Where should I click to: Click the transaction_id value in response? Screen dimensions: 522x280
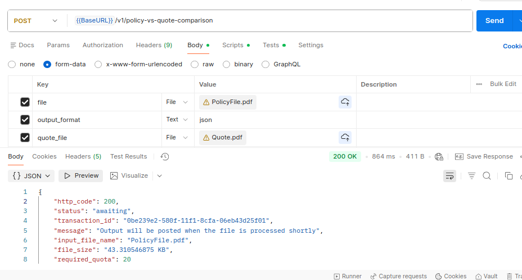click(196, 221)
